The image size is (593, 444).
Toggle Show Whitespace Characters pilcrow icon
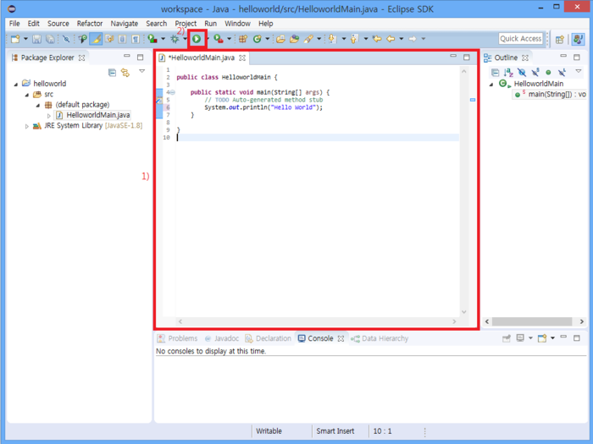point(136,39)
